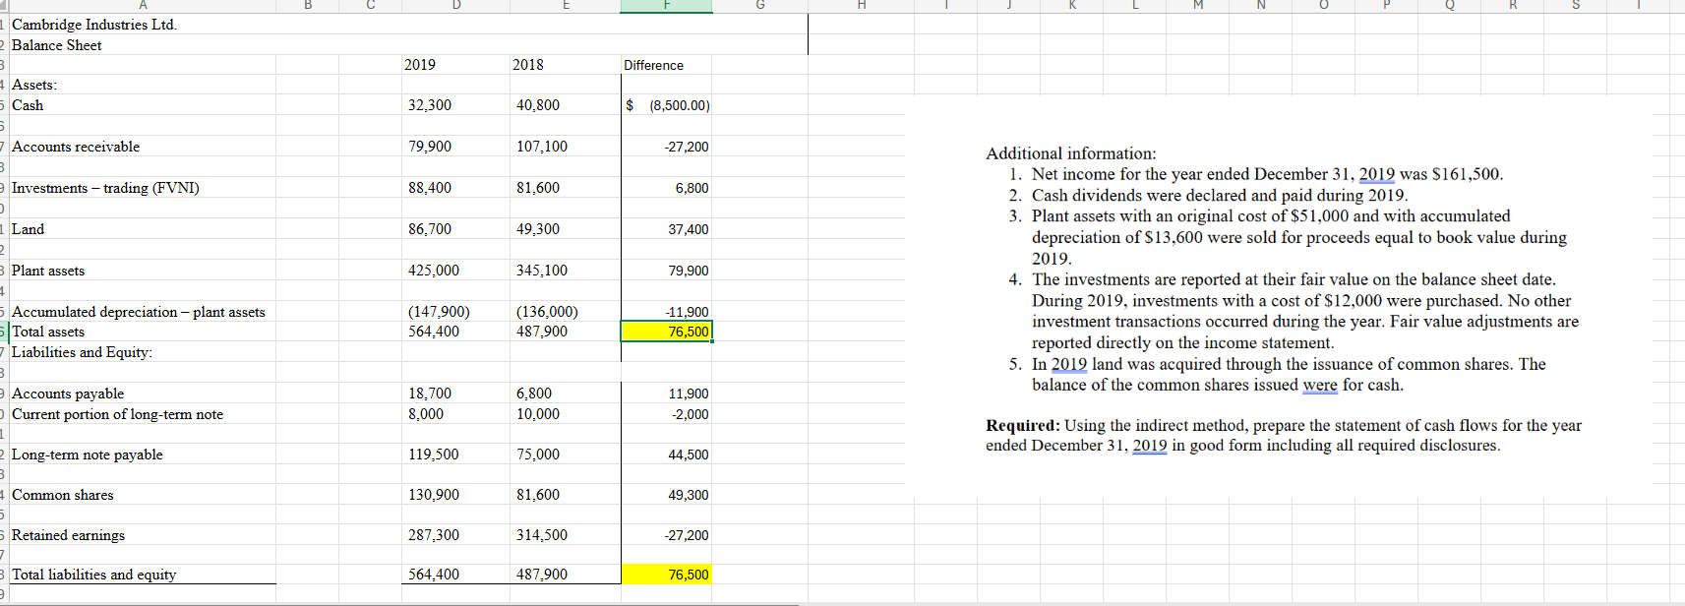Select the Cambridge Industries Ltd. title cell
Screen dimensions: 1685x606
[94, 25]
